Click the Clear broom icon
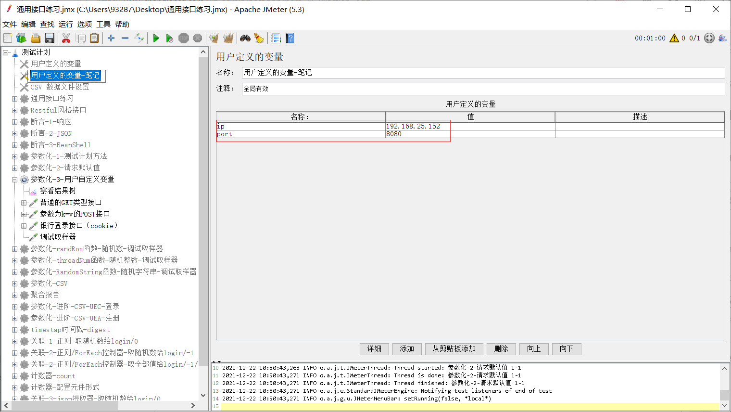 (x=214, y=38)
